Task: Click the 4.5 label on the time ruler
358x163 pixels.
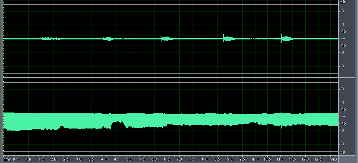Action: coord(117,159)
